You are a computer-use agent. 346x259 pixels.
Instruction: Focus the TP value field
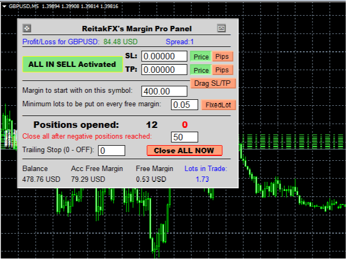tap(164, 70)
